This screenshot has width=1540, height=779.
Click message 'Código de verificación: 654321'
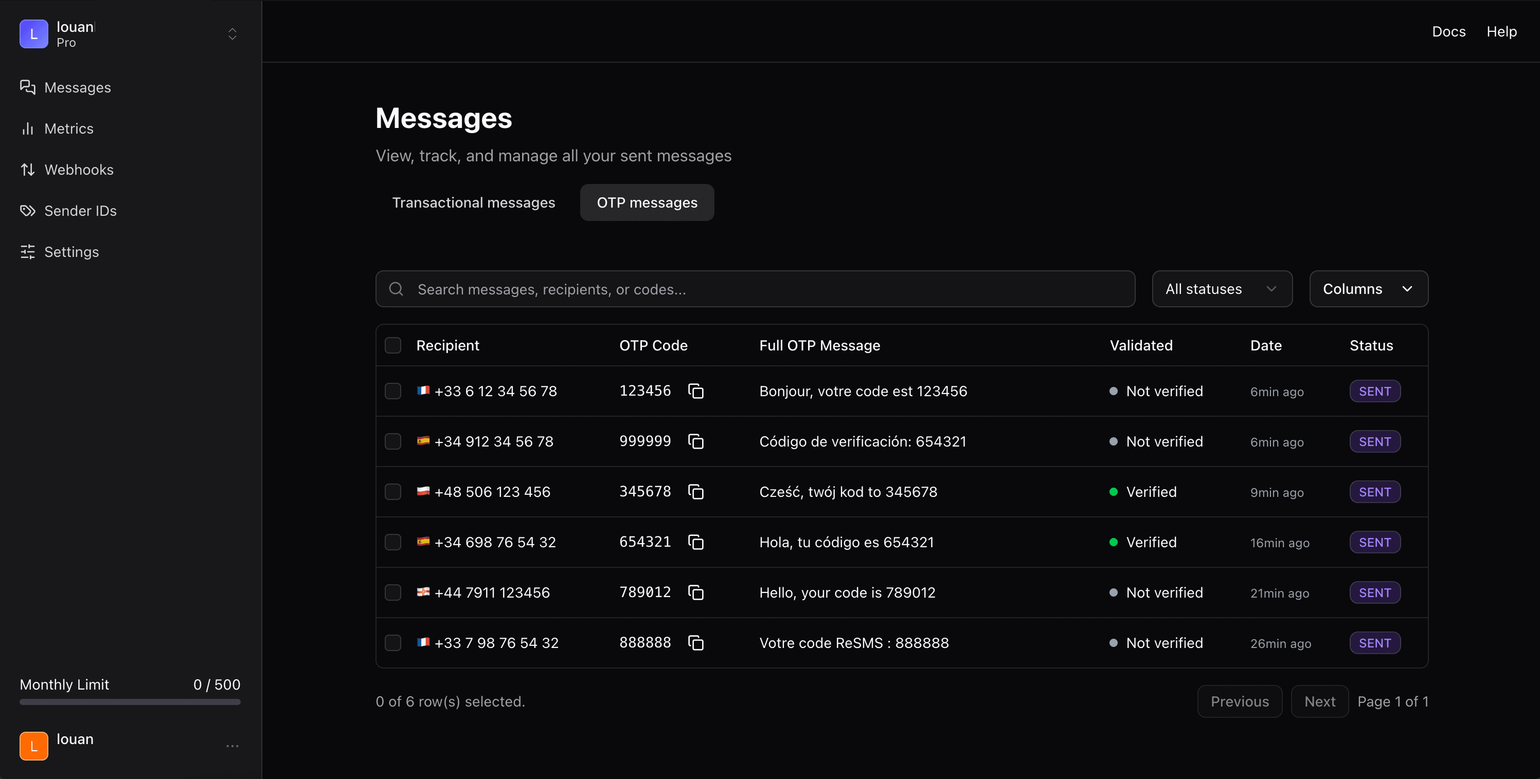click(862, 441)
